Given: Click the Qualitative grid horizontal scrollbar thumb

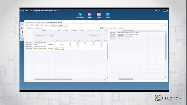Looking at the screenshot, I should pos(126,79).
